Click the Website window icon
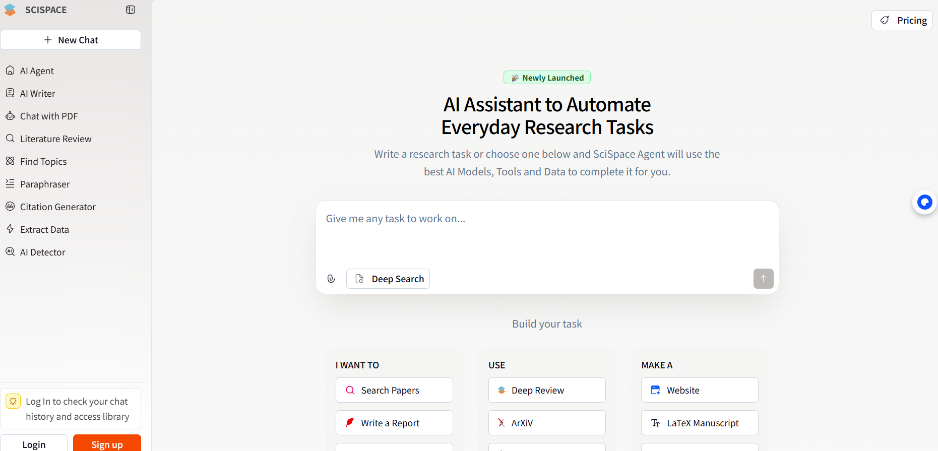 655,390
